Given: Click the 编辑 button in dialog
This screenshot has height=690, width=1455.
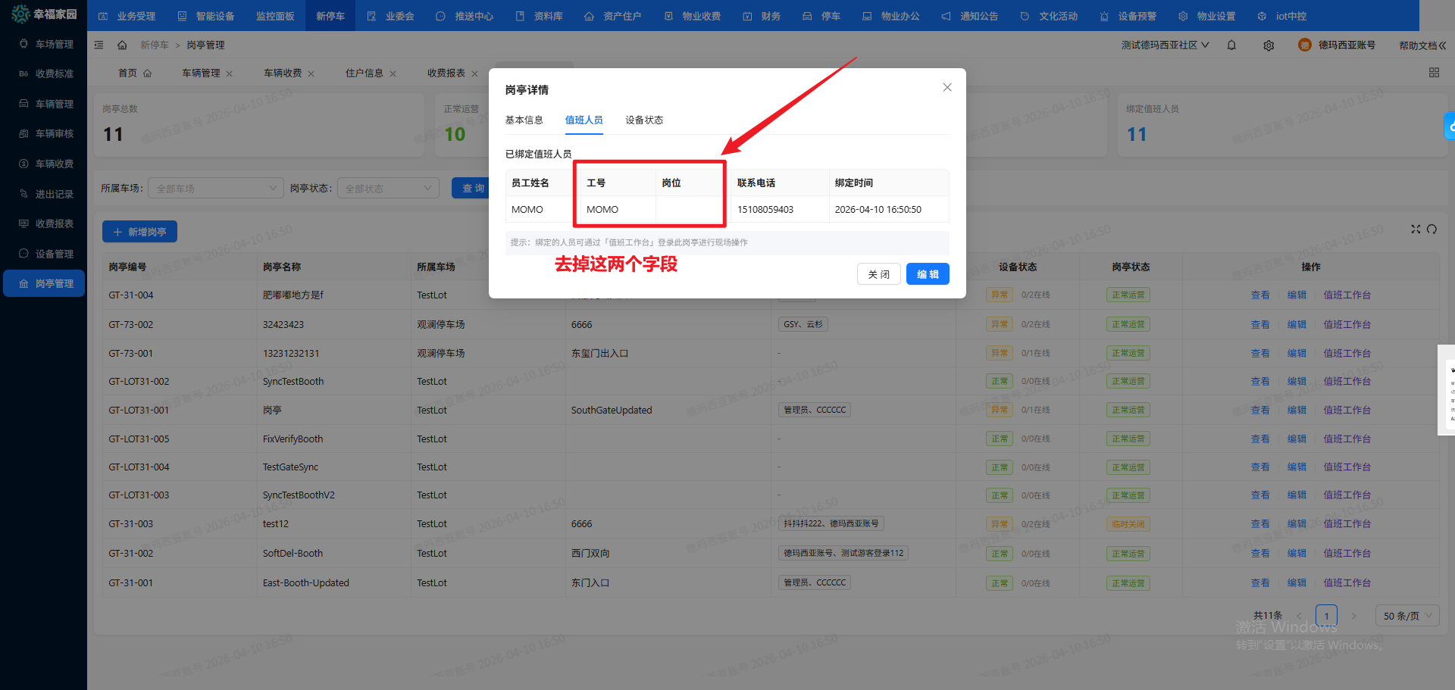Looking at the screenshot, I should (x=928, y=274).
